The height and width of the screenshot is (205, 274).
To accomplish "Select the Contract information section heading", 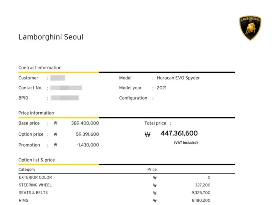I will point(40,68).
